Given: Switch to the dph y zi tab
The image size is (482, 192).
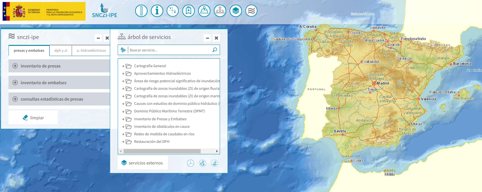Looking at the screenshot, I should tap(61, 50).
